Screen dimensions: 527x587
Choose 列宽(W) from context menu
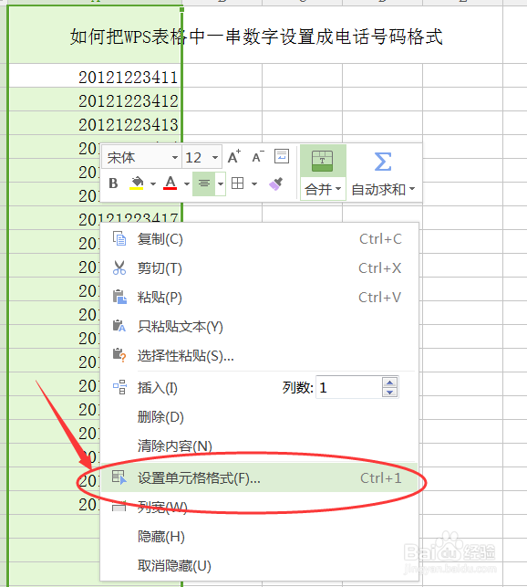[259, 507]
